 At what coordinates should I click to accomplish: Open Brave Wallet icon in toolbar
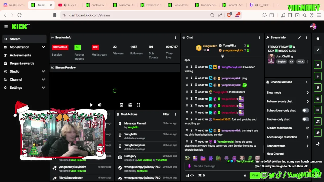(297, 15)
